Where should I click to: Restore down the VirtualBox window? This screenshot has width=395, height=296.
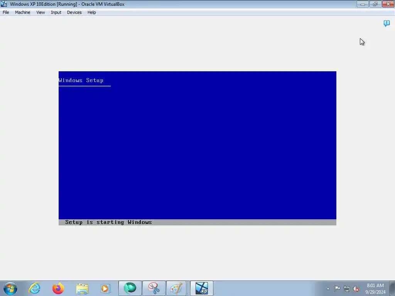(375, 4)
